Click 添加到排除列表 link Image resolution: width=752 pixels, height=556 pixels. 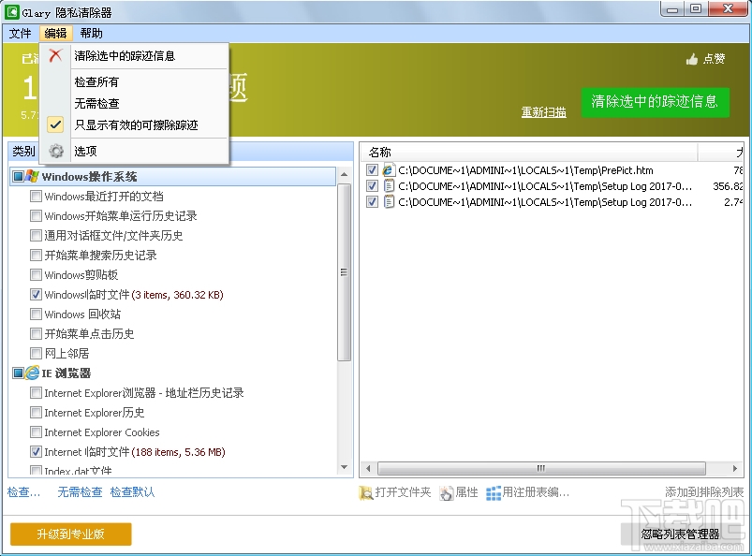pos(704,492)
